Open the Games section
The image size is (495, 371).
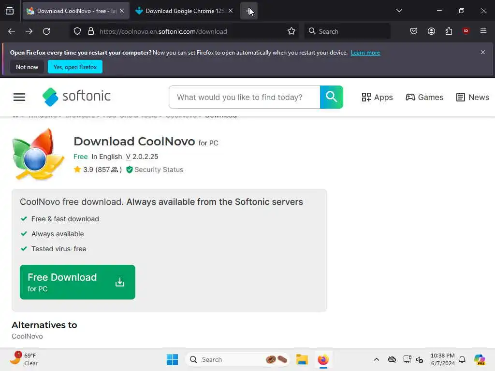coord(424,97)
